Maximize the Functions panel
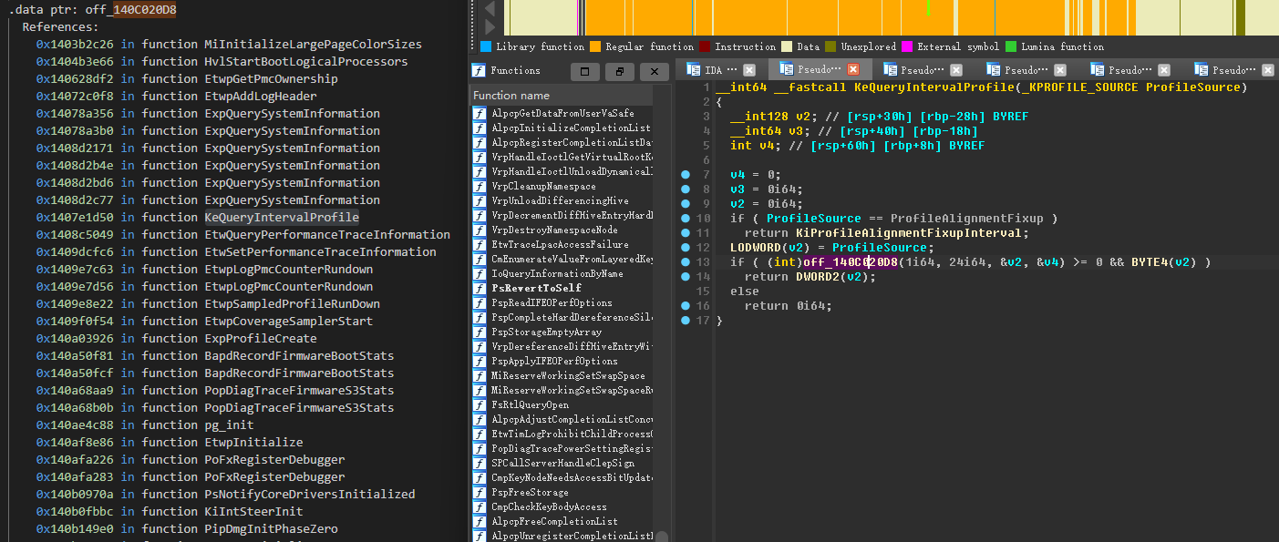 [x=584, y=71]
